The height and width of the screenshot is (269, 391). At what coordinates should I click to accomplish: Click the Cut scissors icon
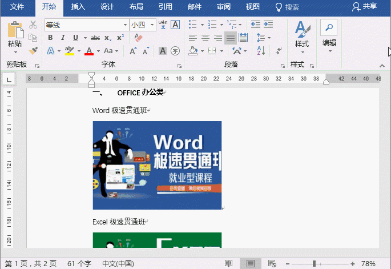pos(33,25)
